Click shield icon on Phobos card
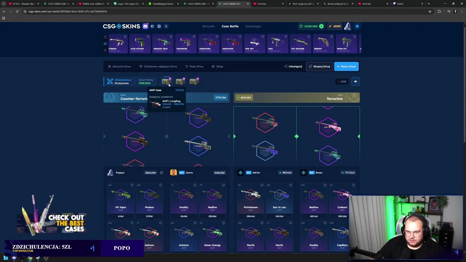 pyautogui.click(x=160, y=185)
